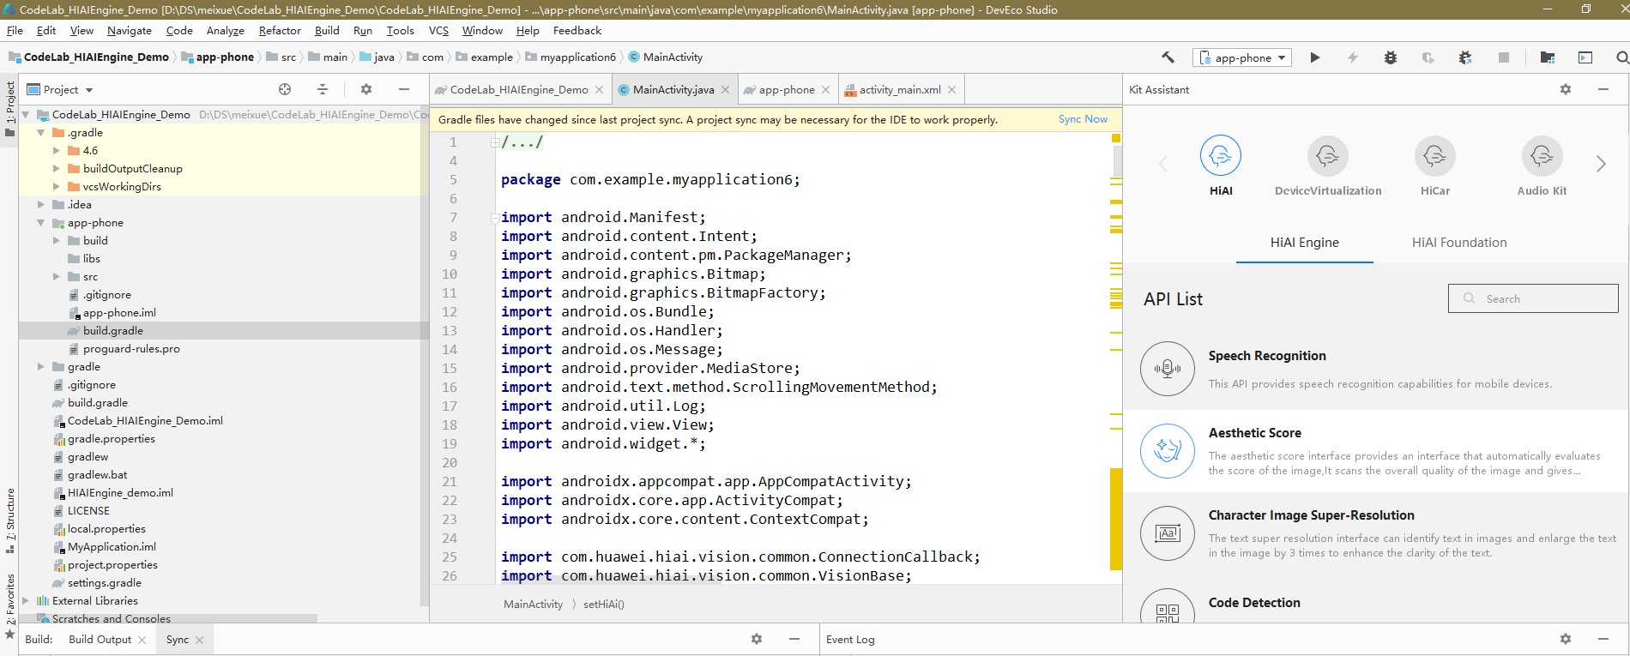Click the Sync Now link

click(1083, 119)
